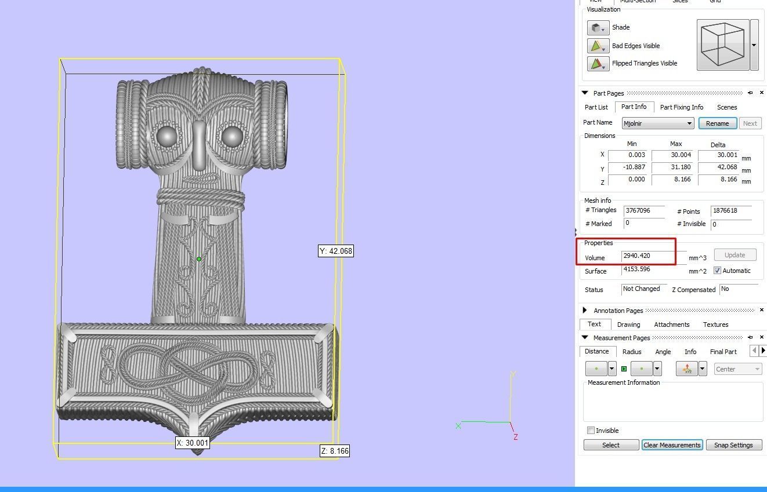Switch to the Final Part tab
Screen dimensions: 767x492
(723, 352)
